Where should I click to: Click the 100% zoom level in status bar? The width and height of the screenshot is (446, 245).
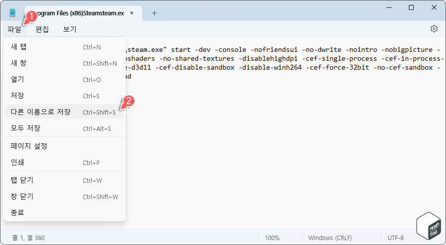(272, 238)
